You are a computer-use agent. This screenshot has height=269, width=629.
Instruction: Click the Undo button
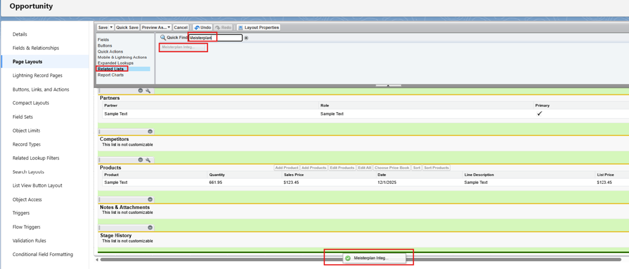coord(203,27)
